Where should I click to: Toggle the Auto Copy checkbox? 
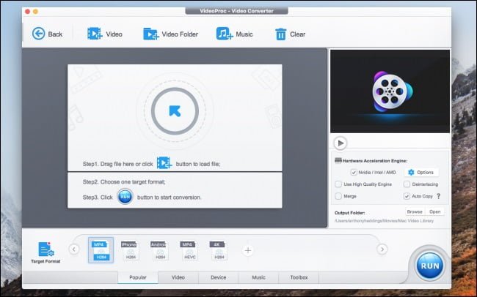click(407, 196)
